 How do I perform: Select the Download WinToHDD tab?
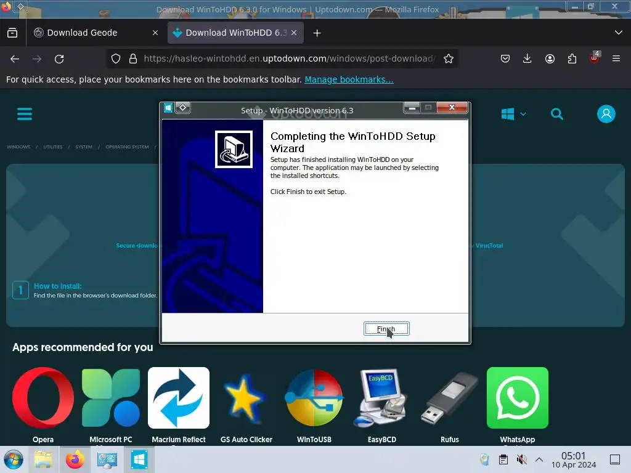point(236,33)
